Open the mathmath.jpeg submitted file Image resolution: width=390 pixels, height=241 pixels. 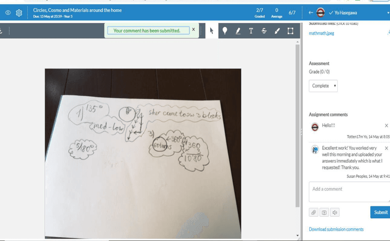pos(321,33)
